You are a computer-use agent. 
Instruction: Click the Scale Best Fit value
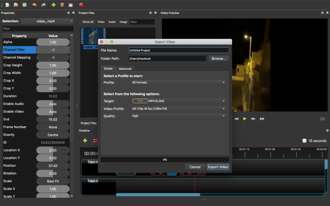click(x=53, y=181)
